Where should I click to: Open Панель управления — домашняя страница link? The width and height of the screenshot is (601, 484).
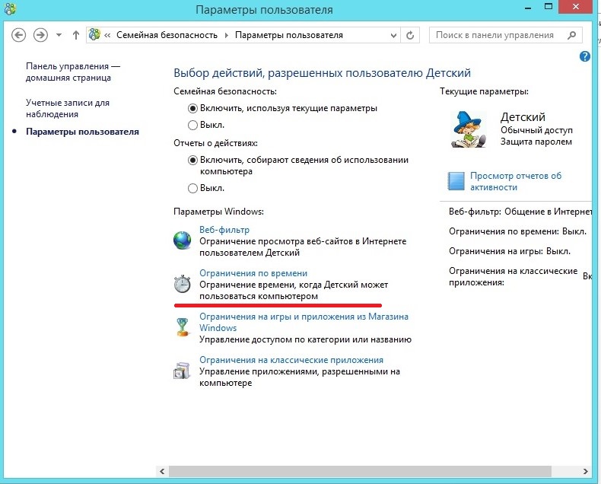(x=73, y=72)
